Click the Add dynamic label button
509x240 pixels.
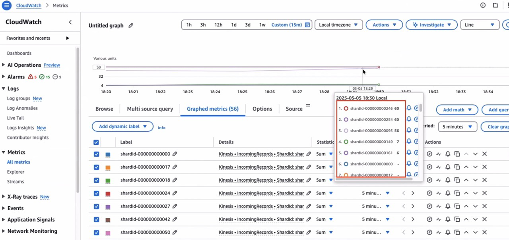[122, 126]
